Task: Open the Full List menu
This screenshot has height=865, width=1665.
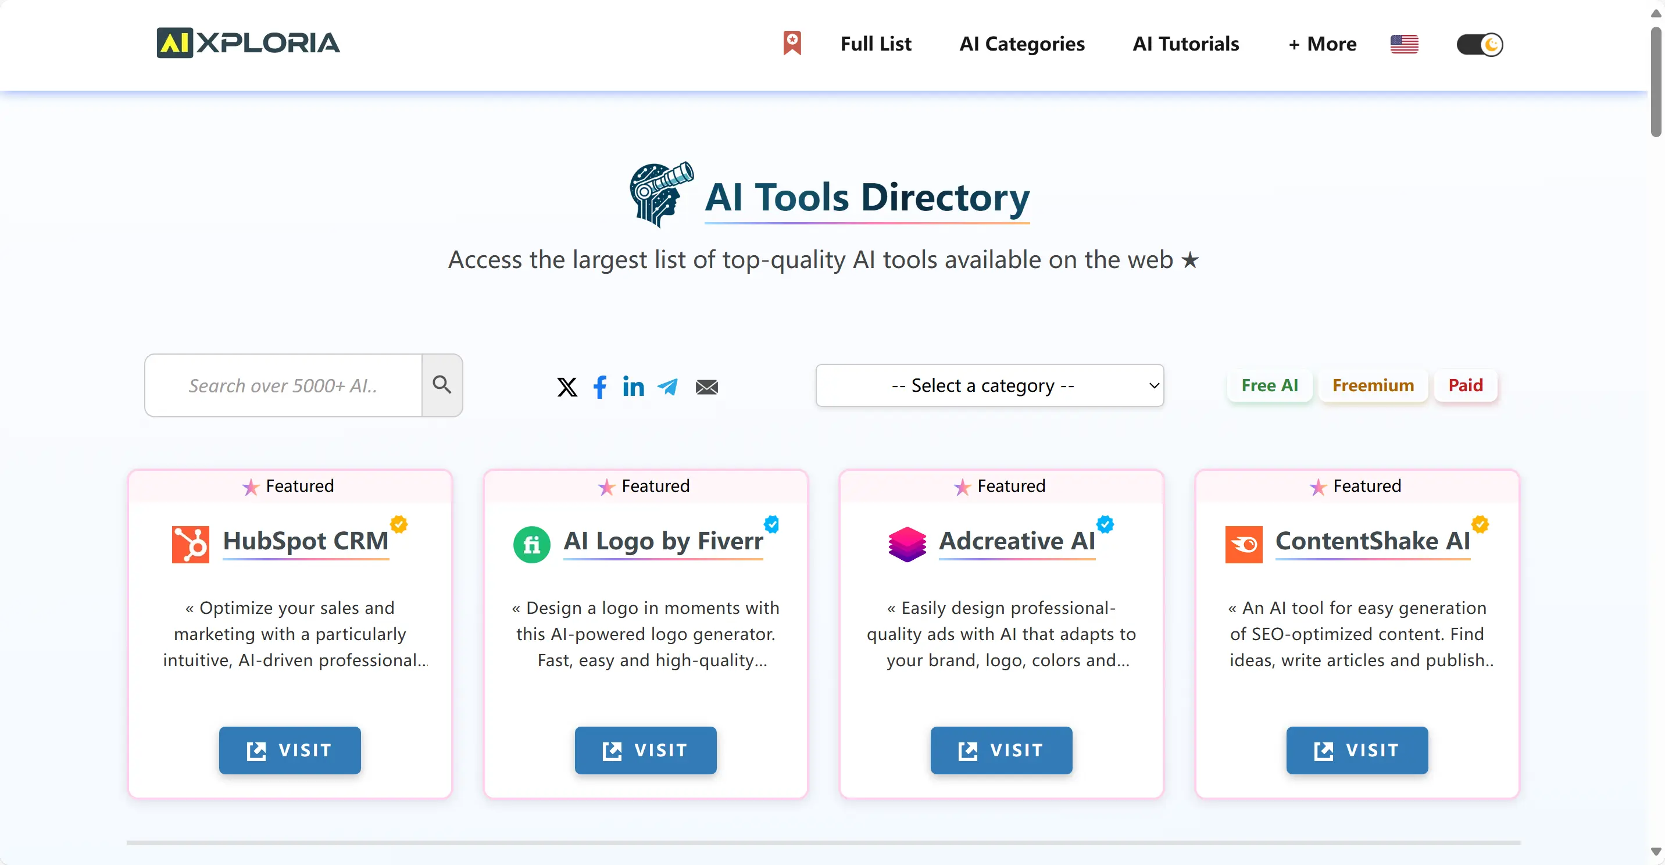Action: coord(876,44)
